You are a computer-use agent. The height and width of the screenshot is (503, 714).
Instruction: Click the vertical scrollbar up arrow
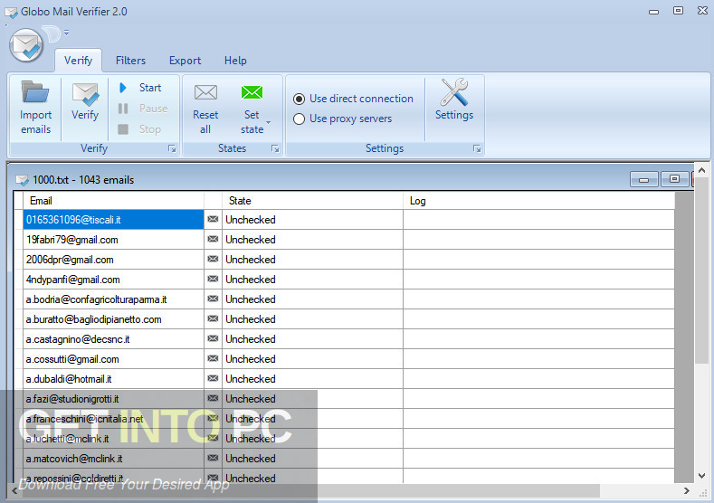[x=701, y=170]
